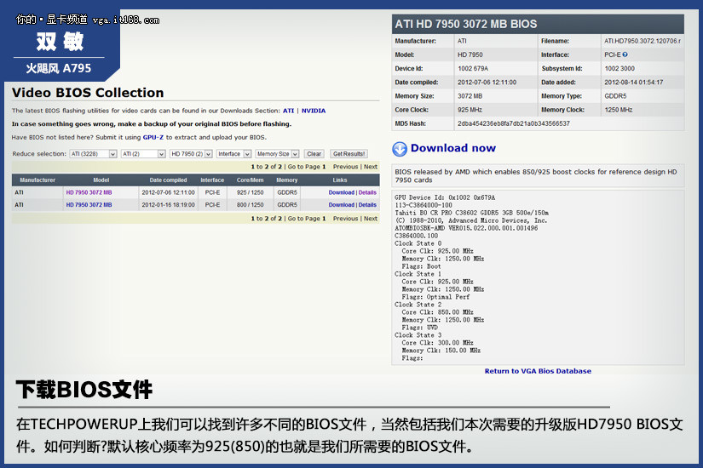Click the Download now text link
This screenshot has height=468, width=703.
pyautogui.click(x=452, y=148)
